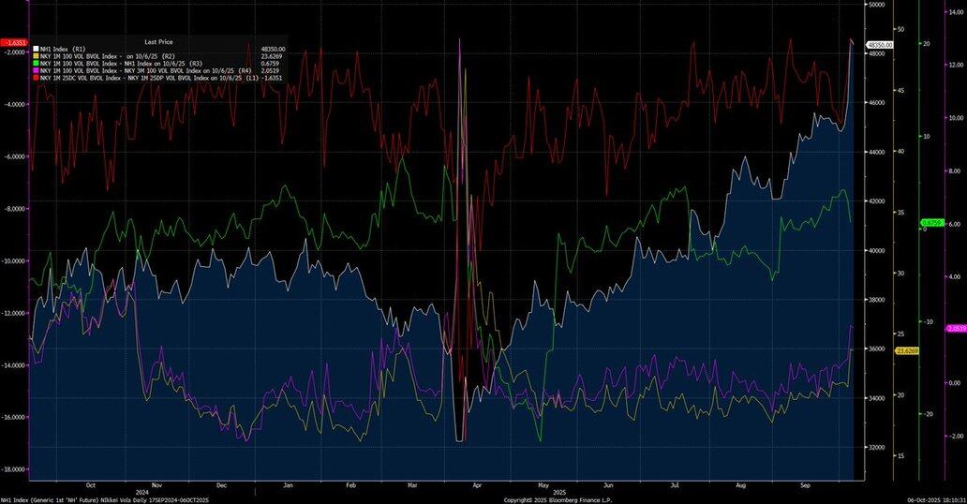Click the green legend swatch for R3 series
This screenshot has width=967, height=504.
[35, 64]
